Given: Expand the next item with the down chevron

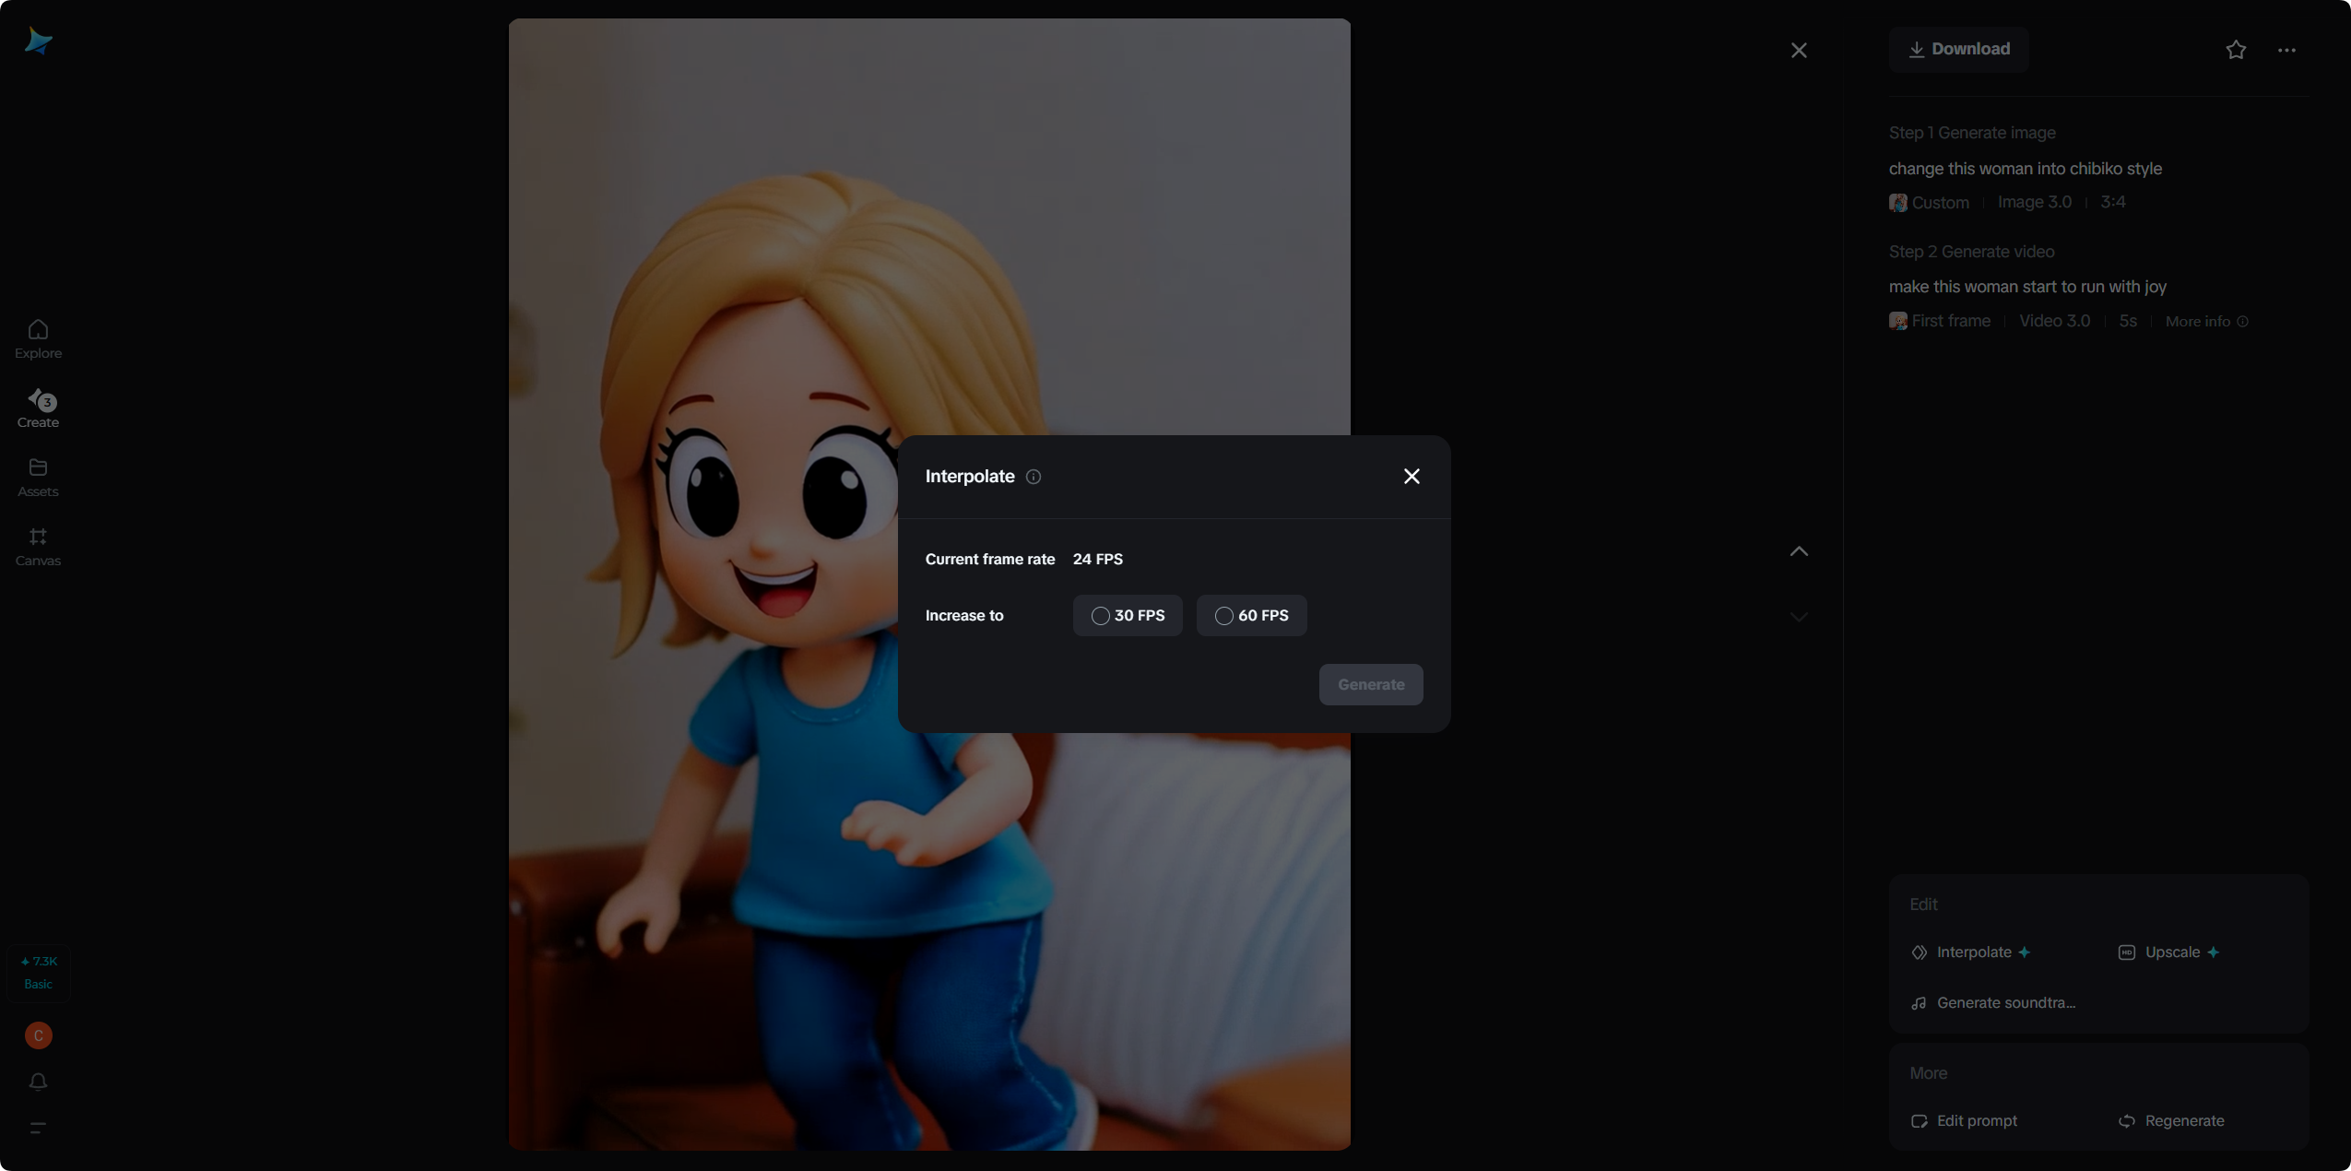Looking at the screenshot, I should coord(1799,616).
